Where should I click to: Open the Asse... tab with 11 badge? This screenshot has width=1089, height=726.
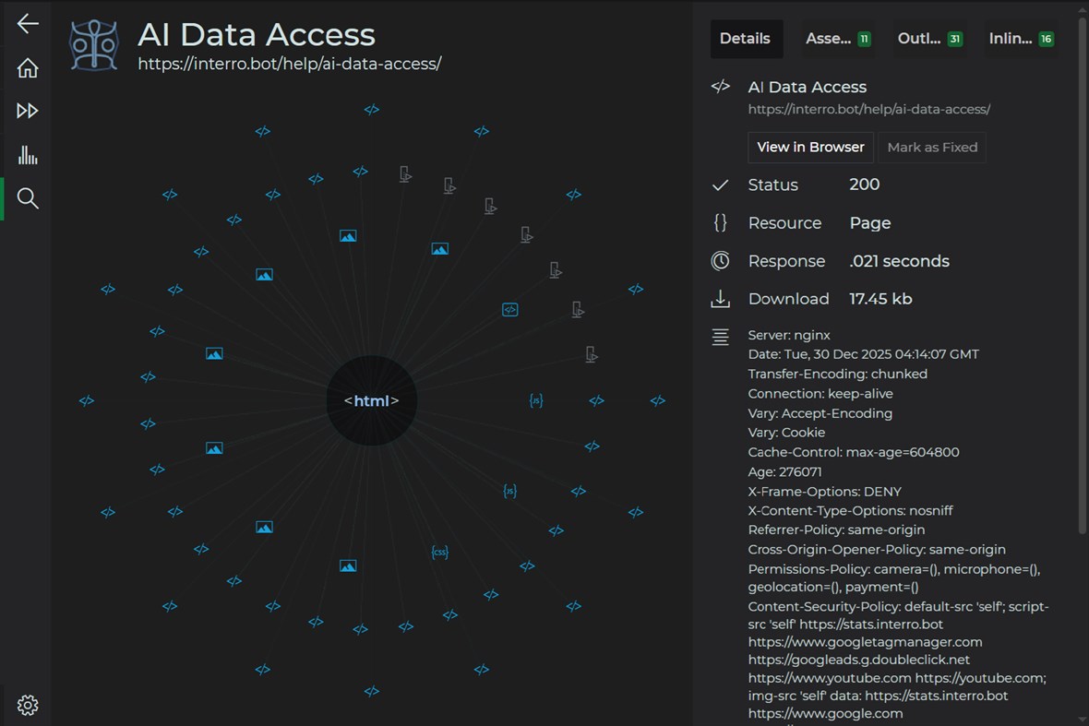(837, 39)
